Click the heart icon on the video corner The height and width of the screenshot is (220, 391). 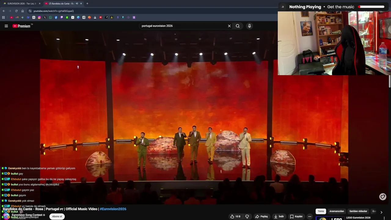click(383, 197)
